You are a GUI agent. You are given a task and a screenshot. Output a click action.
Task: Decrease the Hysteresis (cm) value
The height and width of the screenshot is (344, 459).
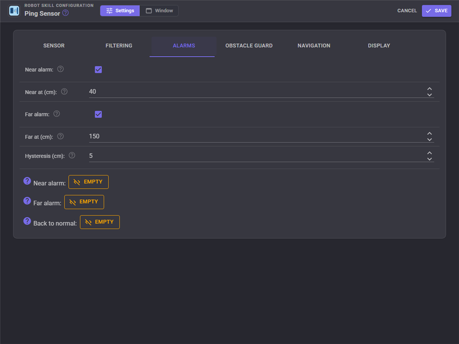(429, 159)
